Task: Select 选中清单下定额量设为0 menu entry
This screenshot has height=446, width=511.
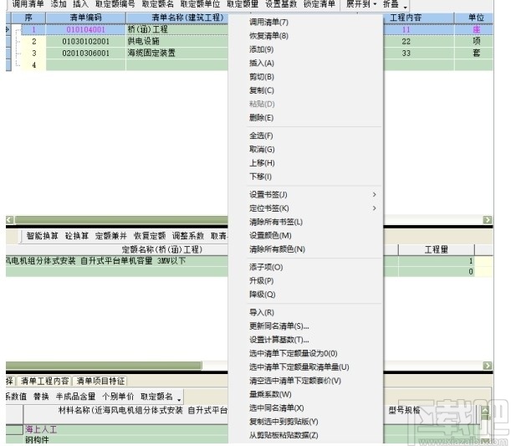Action: tap(294, 353)
